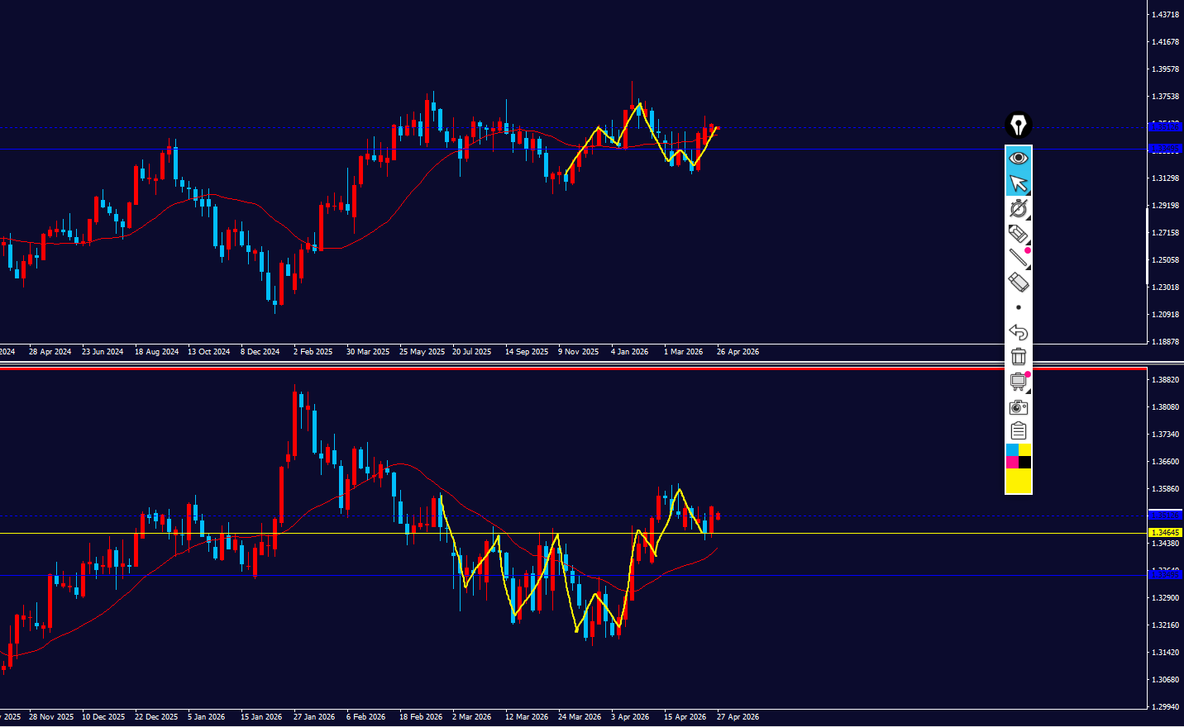Click the yellow 1.34645 price label
This screenshot has height=727, width=1184.
point(1165,533)
